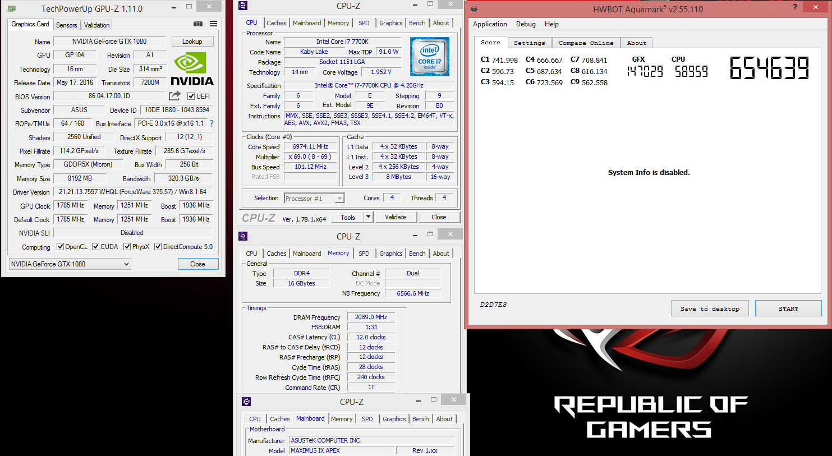Open SPD tab in CPU-Z Memory window
832x456 pixels.
tap(364, 254)
